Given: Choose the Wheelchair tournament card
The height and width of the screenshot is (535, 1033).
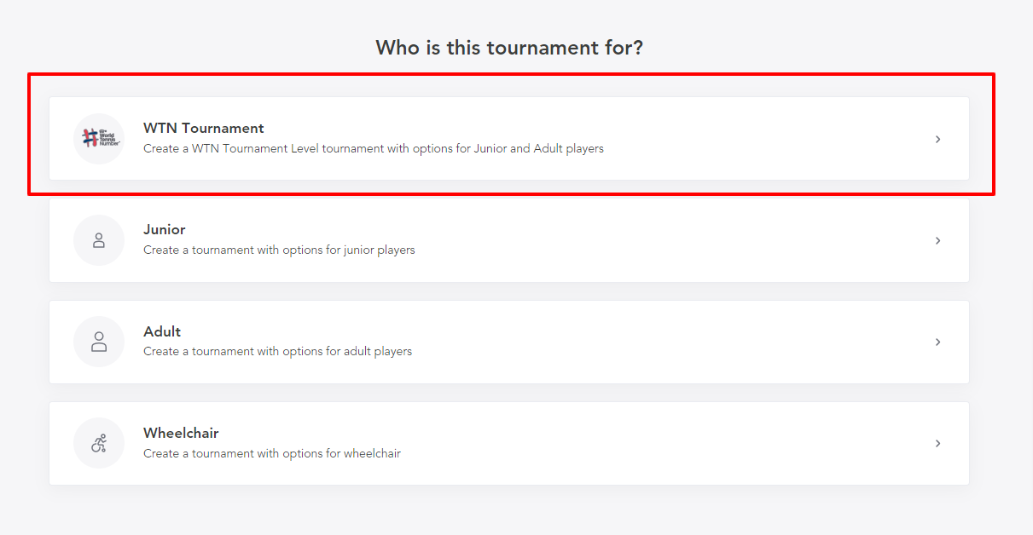Looking at the screenshot, I should pos(509,443).
